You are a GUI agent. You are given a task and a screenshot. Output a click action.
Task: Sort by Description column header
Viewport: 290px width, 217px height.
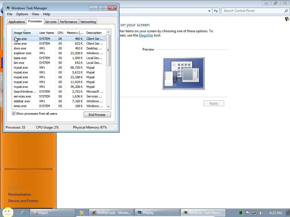[95, 33]
